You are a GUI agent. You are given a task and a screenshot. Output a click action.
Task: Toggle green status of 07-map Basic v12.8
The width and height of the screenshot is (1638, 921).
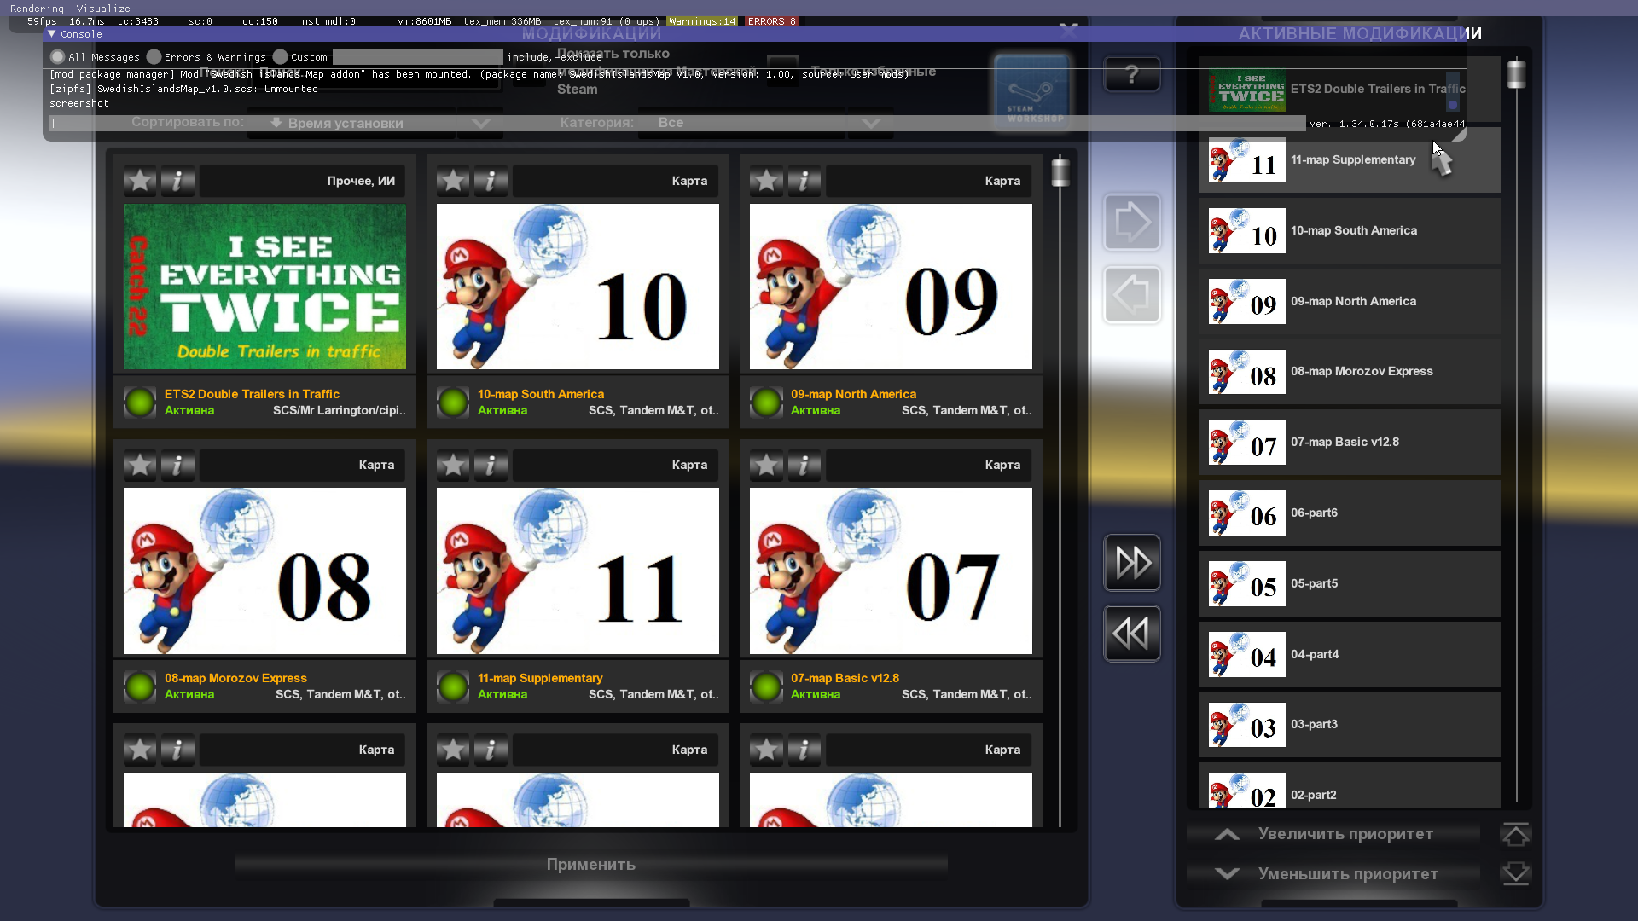[766, 686]
